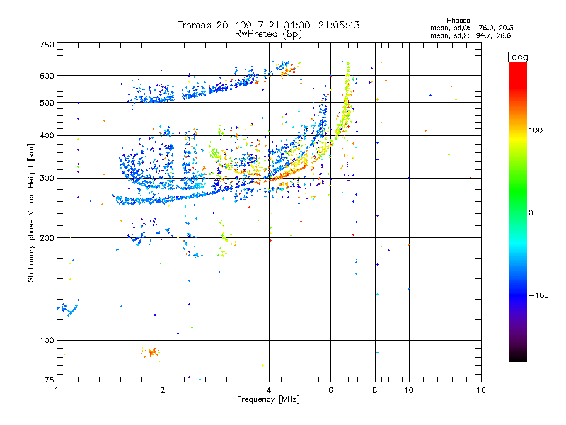Click the colorbar tick label '100'
Screen dimensions: 566x425
536,130
